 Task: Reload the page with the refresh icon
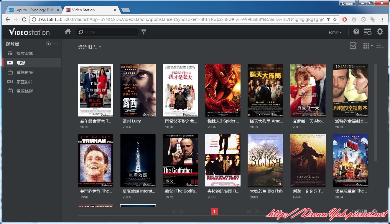point(24,19)
